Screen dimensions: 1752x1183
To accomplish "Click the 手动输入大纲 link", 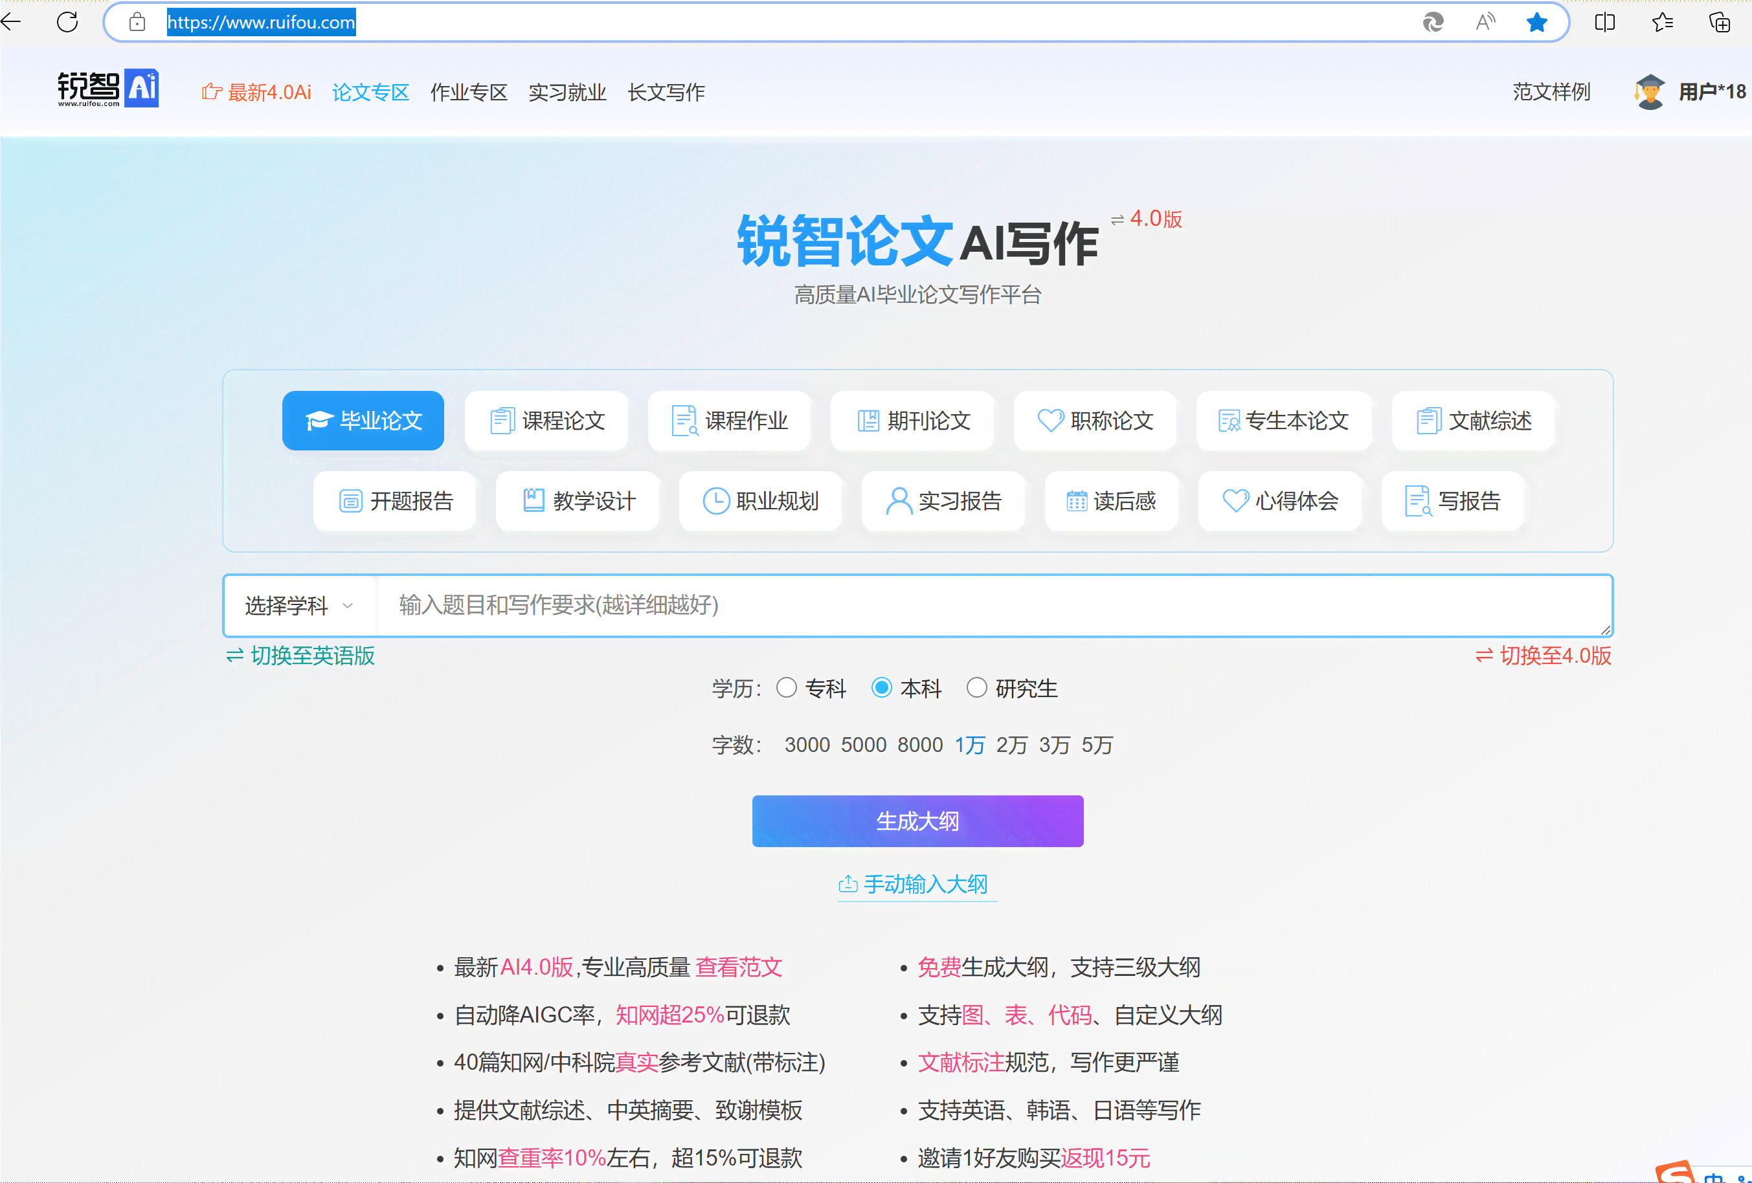I will (917, 885).
